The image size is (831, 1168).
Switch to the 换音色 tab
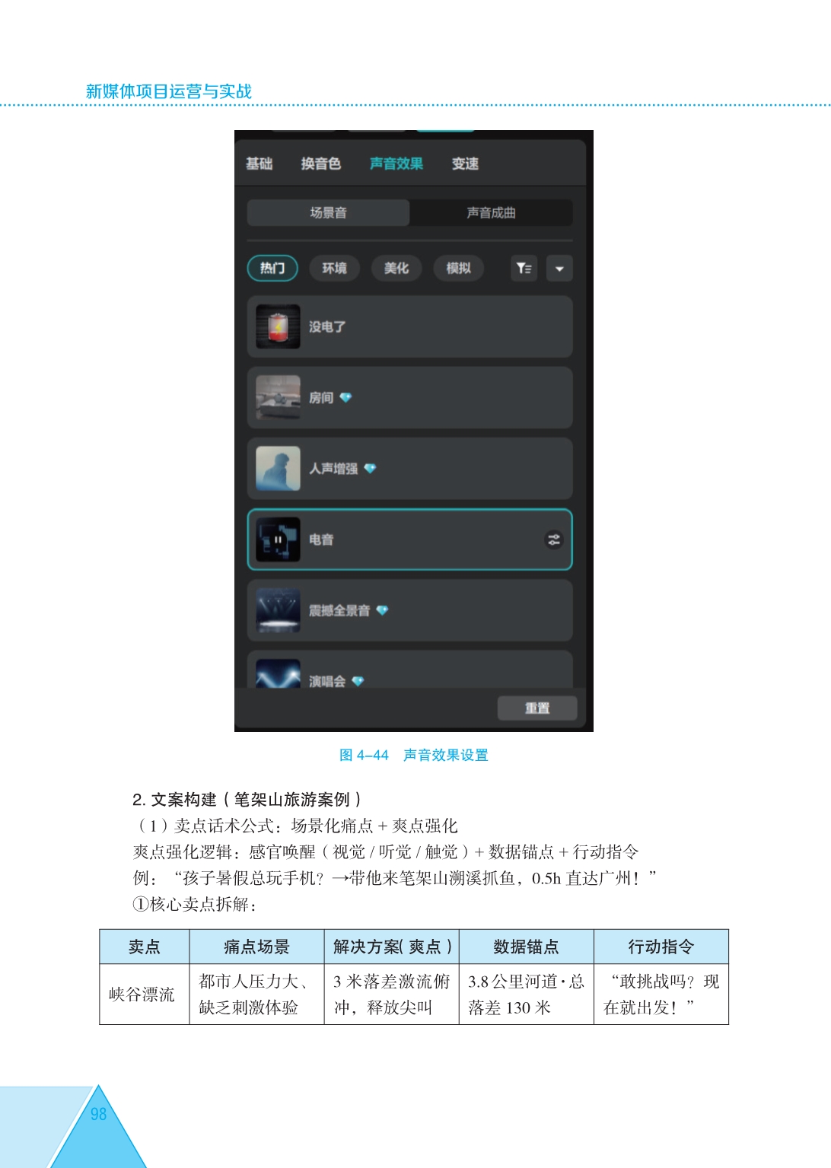(x=320, y=164)
